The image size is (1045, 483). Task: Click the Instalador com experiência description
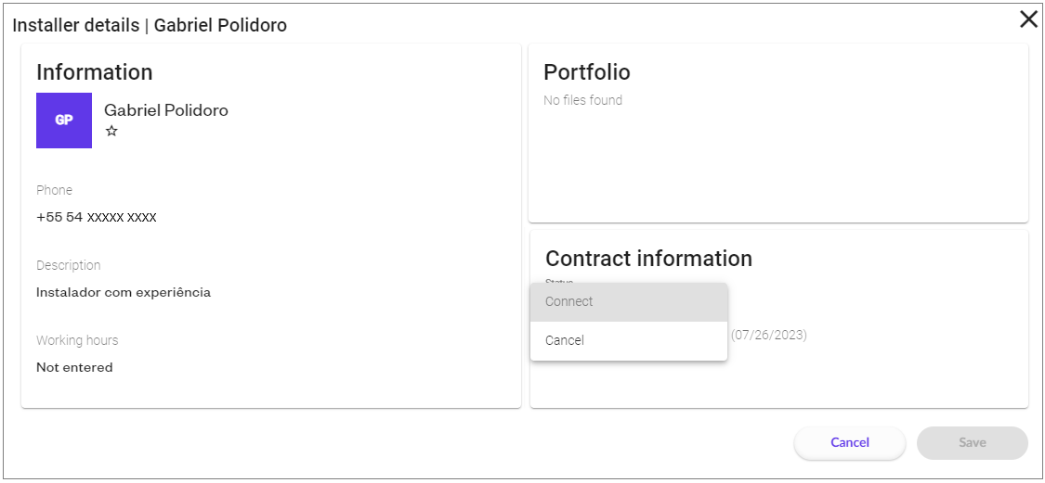click(124, 293)
